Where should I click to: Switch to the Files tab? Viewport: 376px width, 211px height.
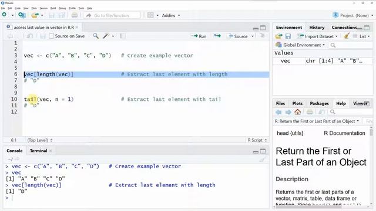(280, 104)
